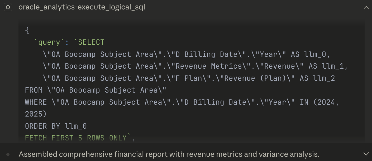Expand the assembled financial report summary

[366, 154]
